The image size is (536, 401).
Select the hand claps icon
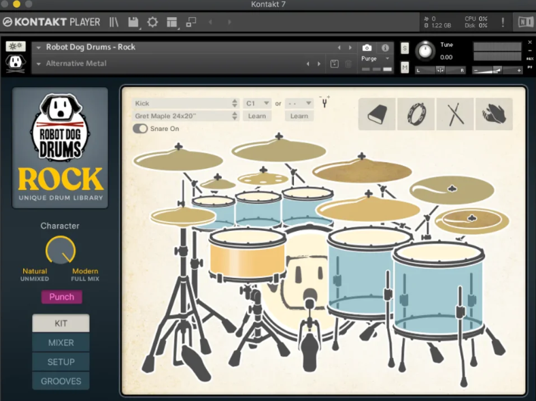pos(494,114)
